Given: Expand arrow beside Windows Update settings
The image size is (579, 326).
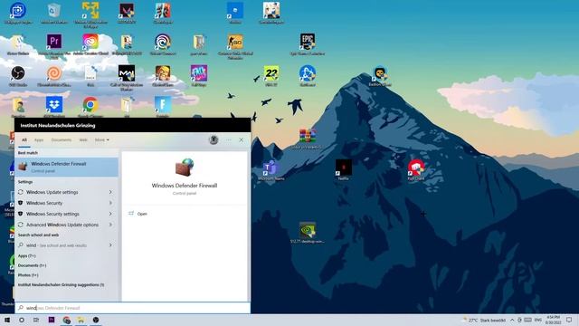Looking at the screenshot, I should (x=110, y=192).
